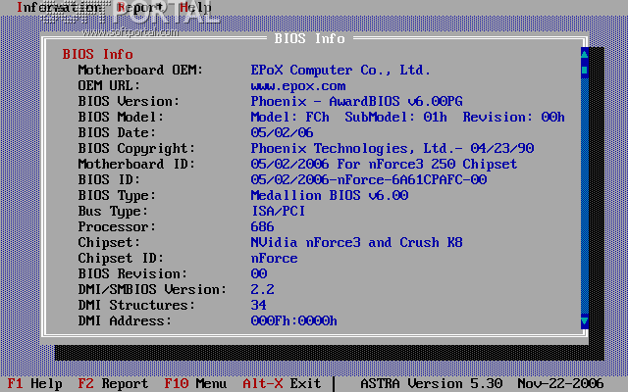Click the ASTRA Version 5.30 text
The height and width of the screenshot is (392, 628).
[x=432, y=383]
